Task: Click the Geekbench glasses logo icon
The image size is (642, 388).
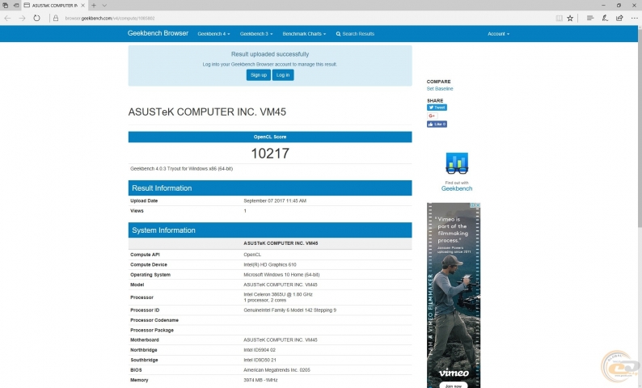Action: (457, 163)
